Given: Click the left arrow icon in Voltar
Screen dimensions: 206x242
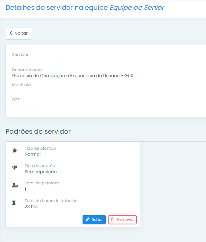Looking at the screenshot, I should (11, 33).
